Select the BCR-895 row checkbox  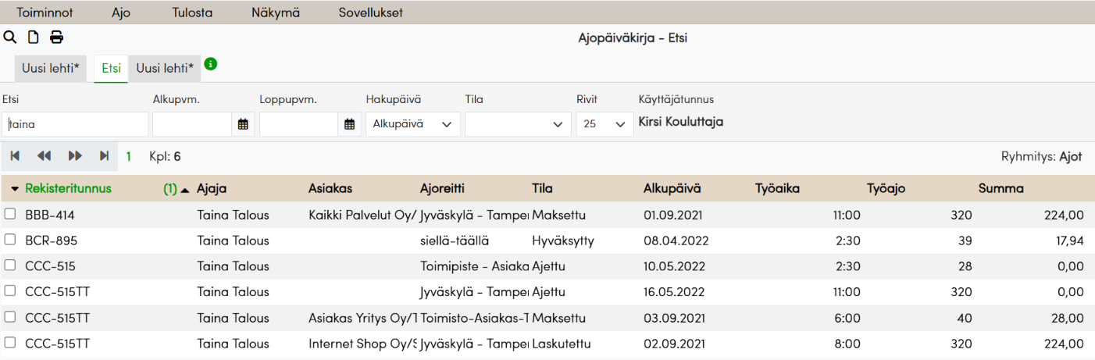(x=10, y=240)
